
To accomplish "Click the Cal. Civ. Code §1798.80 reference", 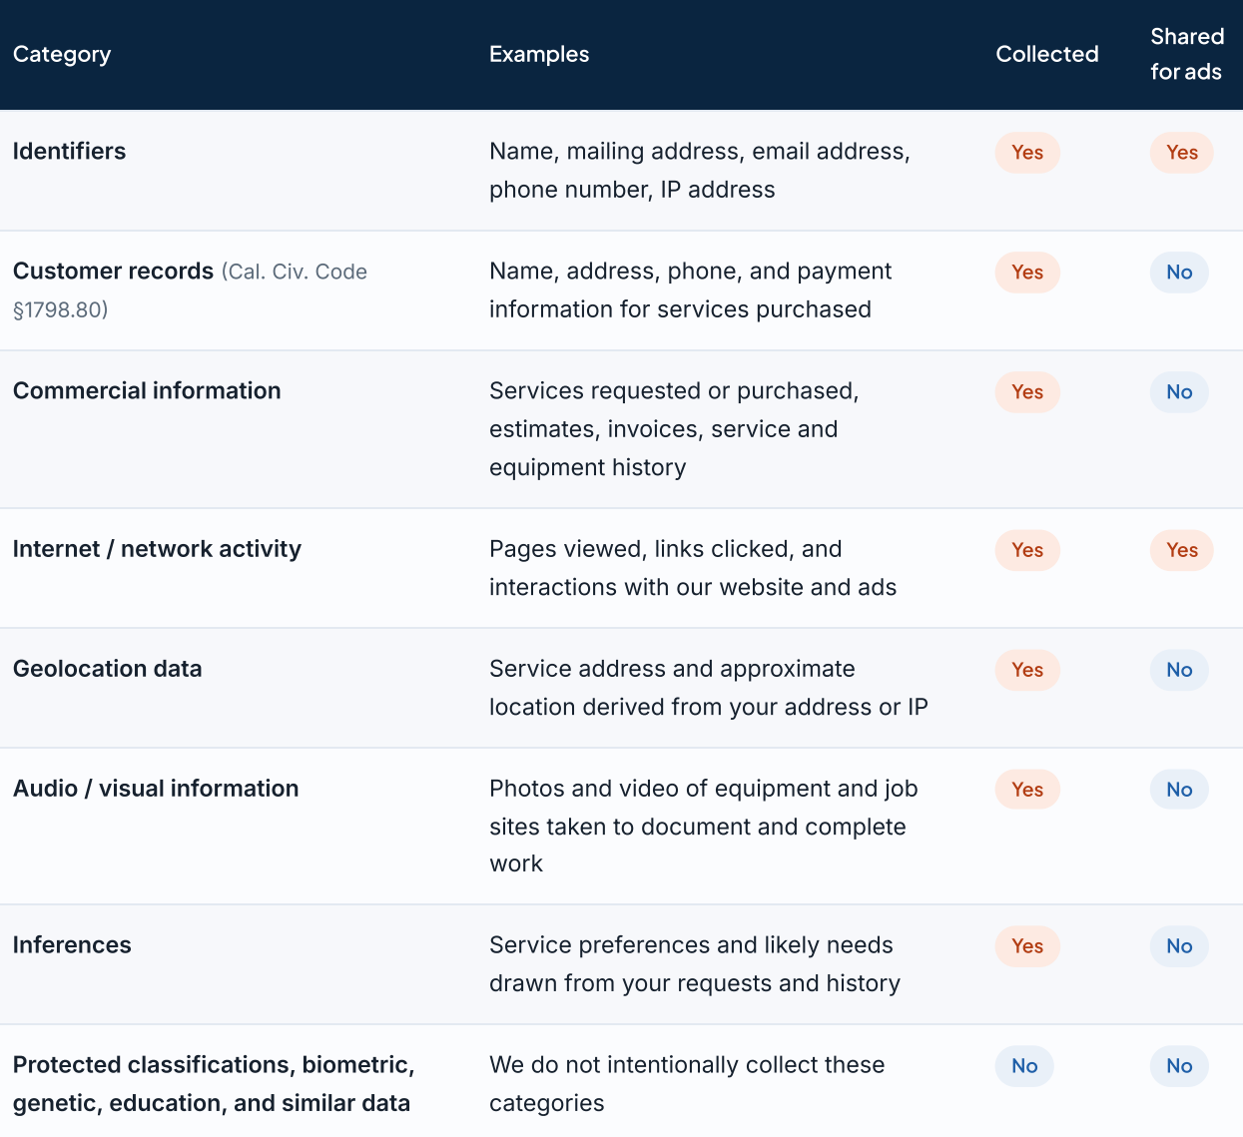I will (190, 290).
